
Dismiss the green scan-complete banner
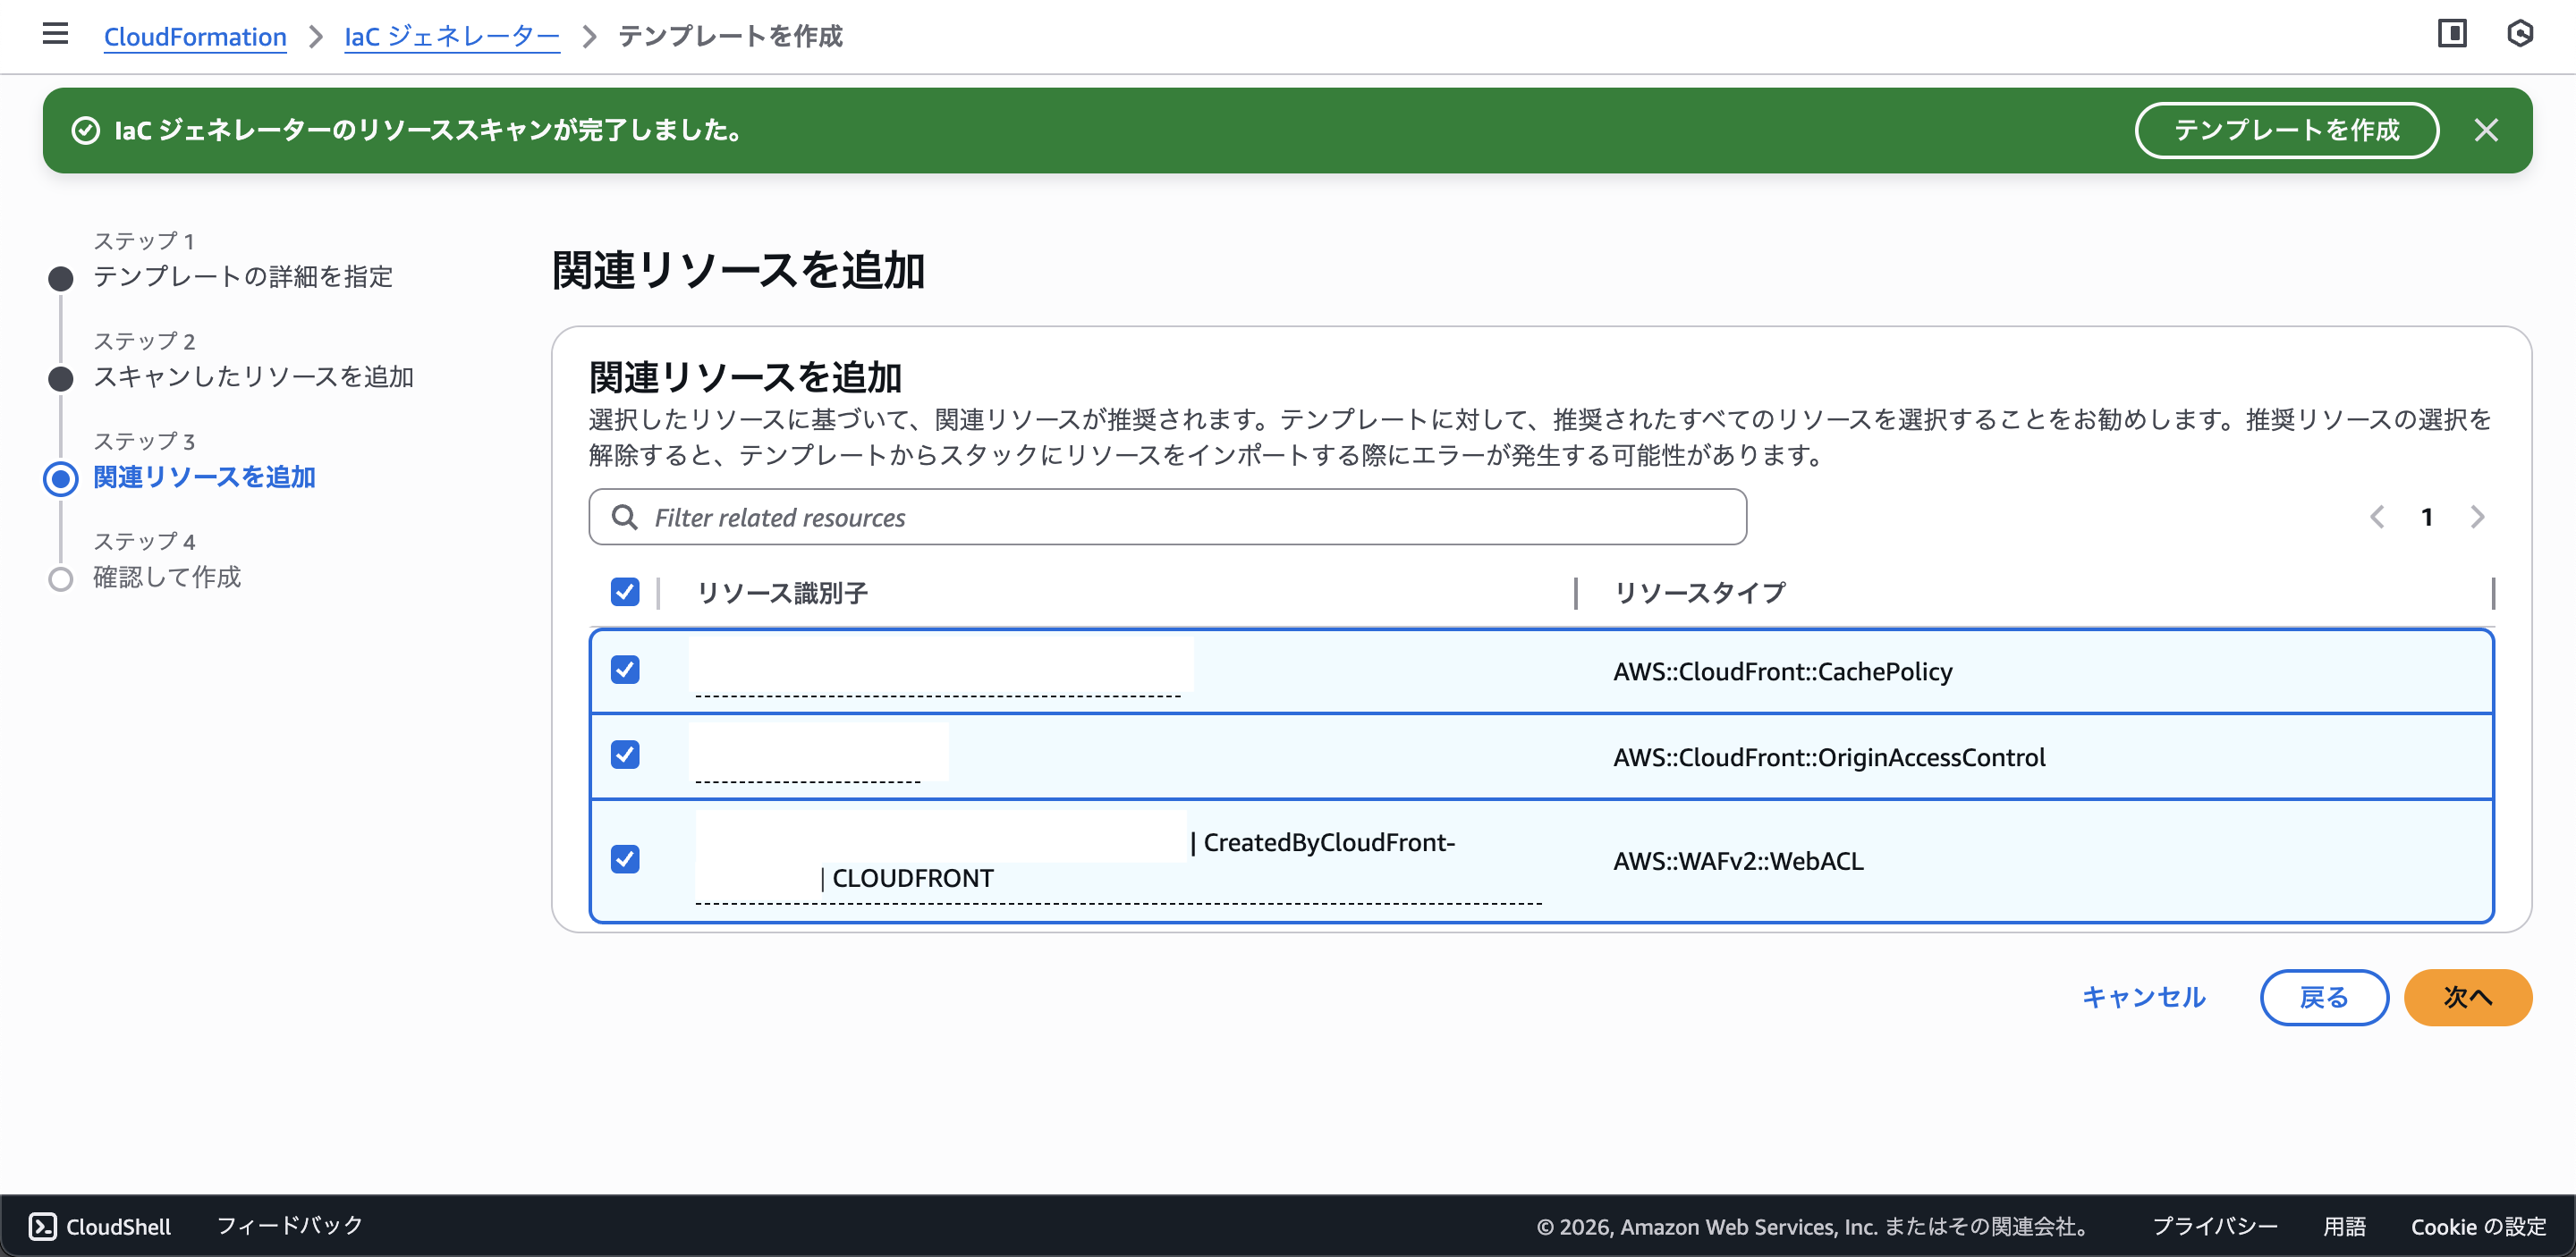click(2486, 131)
